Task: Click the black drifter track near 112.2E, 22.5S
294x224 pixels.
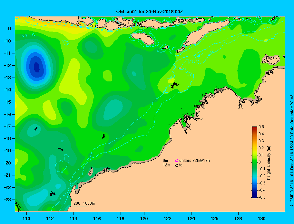Action: click(x=53, y=194)
